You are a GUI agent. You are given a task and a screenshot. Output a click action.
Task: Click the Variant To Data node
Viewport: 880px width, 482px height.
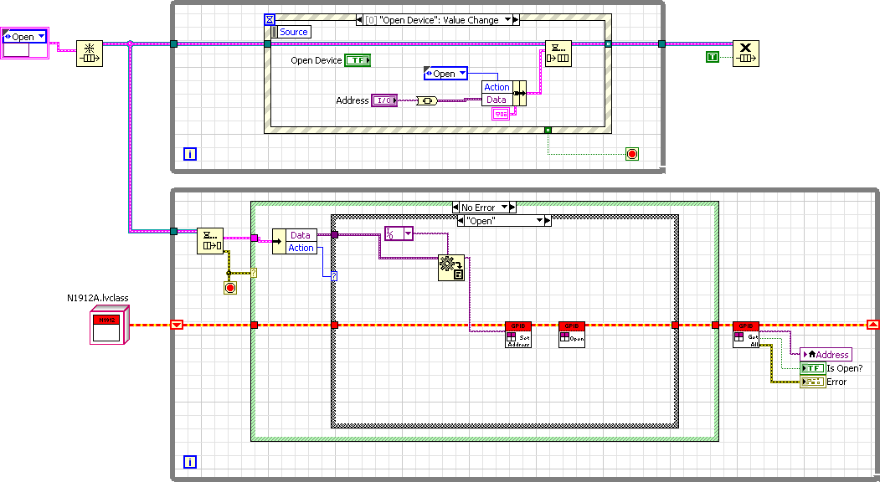451,269
